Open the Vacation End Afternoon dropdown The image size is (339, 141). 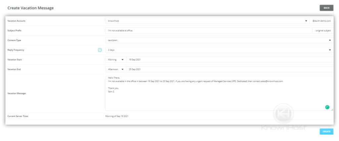pos(116,69)
